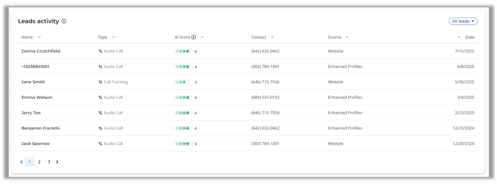Go to page 3 of leads
The image size is (497, 185).
click(x=49, y=162)
